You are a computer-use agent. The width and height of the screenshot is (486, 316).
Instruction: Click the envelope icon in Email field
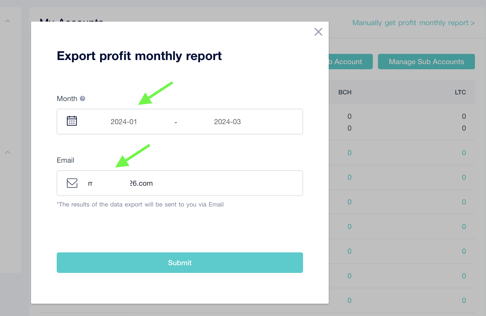tap(72, 183)
